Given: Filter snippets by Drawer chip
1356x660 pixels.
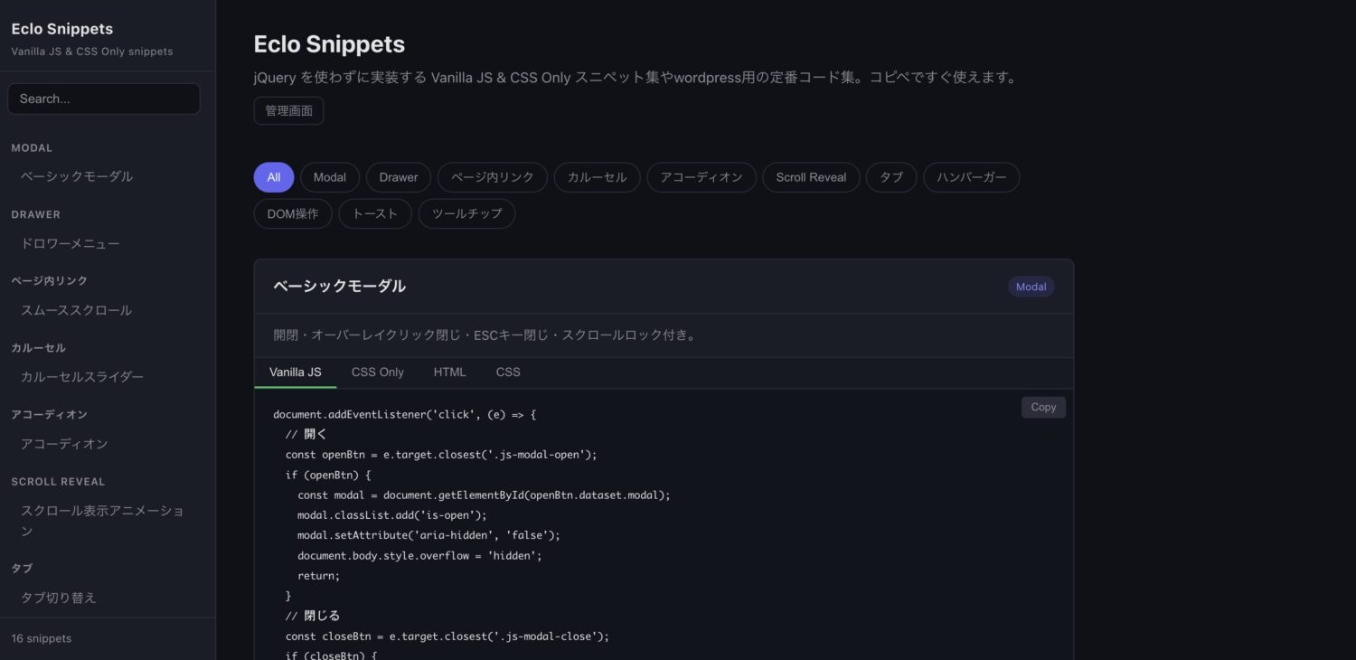Looking at the screenshot, I should [x=398, y=177].
